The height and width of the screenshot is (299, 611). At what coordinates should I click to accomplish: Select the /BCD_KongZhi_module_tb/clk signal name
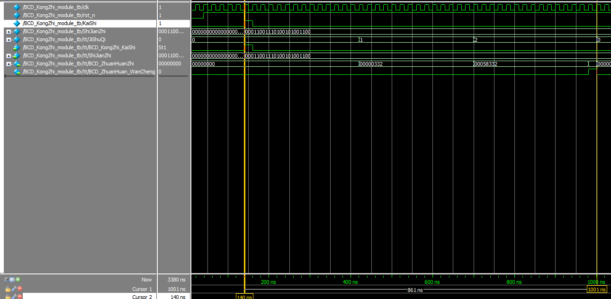[x=56, y=7]
